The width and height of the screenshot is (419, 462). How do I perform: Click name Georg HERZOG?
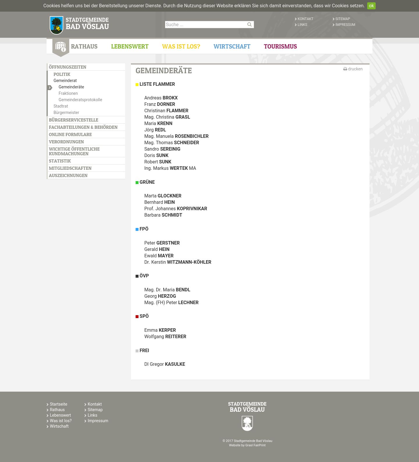(x=160, y=296)
